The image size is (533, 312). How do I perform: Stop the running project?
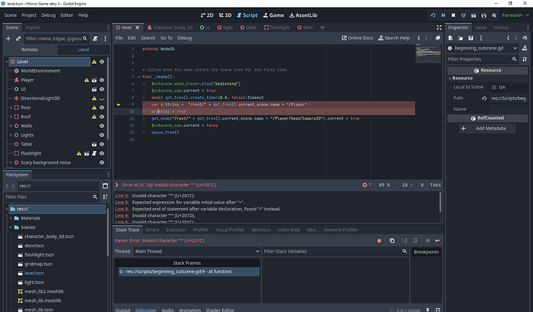(x=453, y=15)
